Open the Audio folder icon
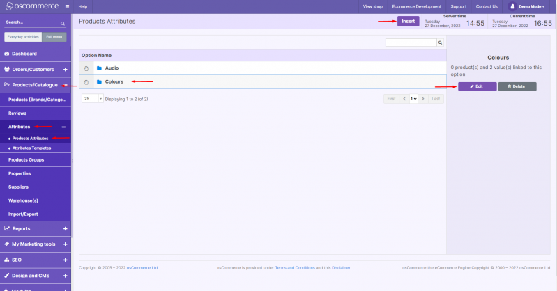The height and width of the screenshot is (291, 557). point(100,68)
